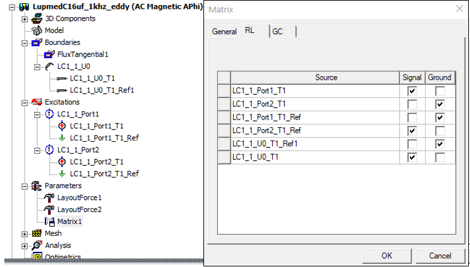470x267 pixels.
Task: Click the LayoutForce1 hammer icon
Action: [49, 198]
